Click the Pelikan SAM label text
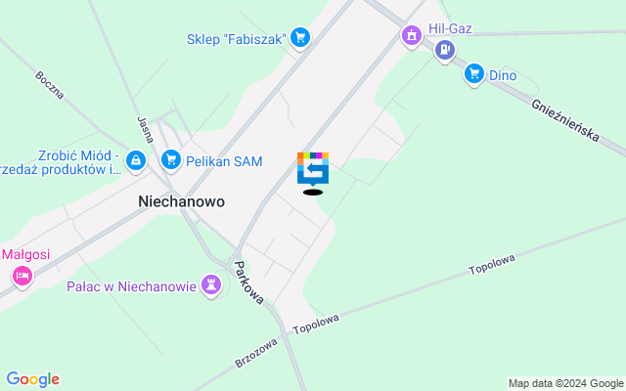 (224, 161)
